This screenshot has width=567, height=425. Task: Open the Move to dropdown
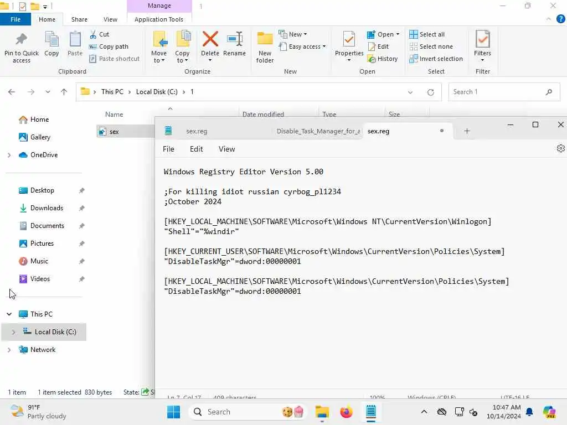click(x=159, y=47)
